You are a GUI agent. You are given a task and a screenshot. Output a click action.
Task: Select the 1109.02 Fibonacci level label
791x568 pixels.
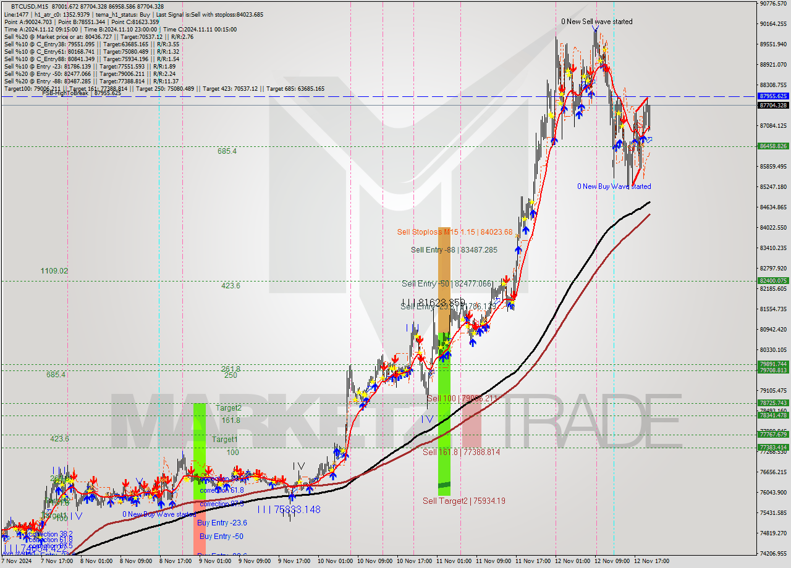click(54, 271)
